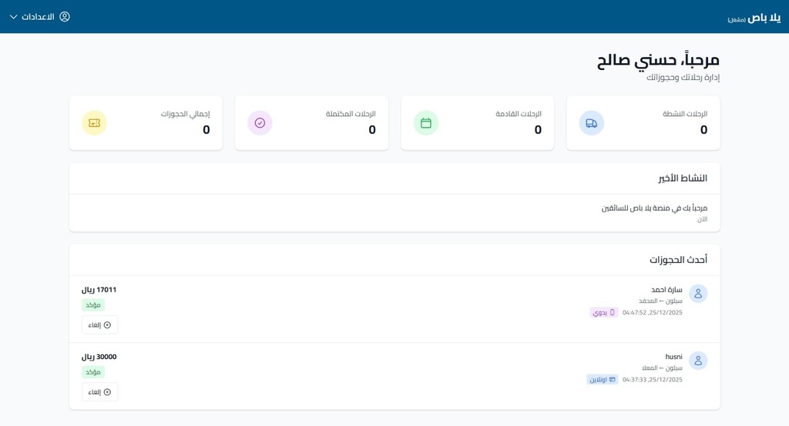Click the truck icon for active trips
This screenshot has width=789, height=426.
coord(591,123)
